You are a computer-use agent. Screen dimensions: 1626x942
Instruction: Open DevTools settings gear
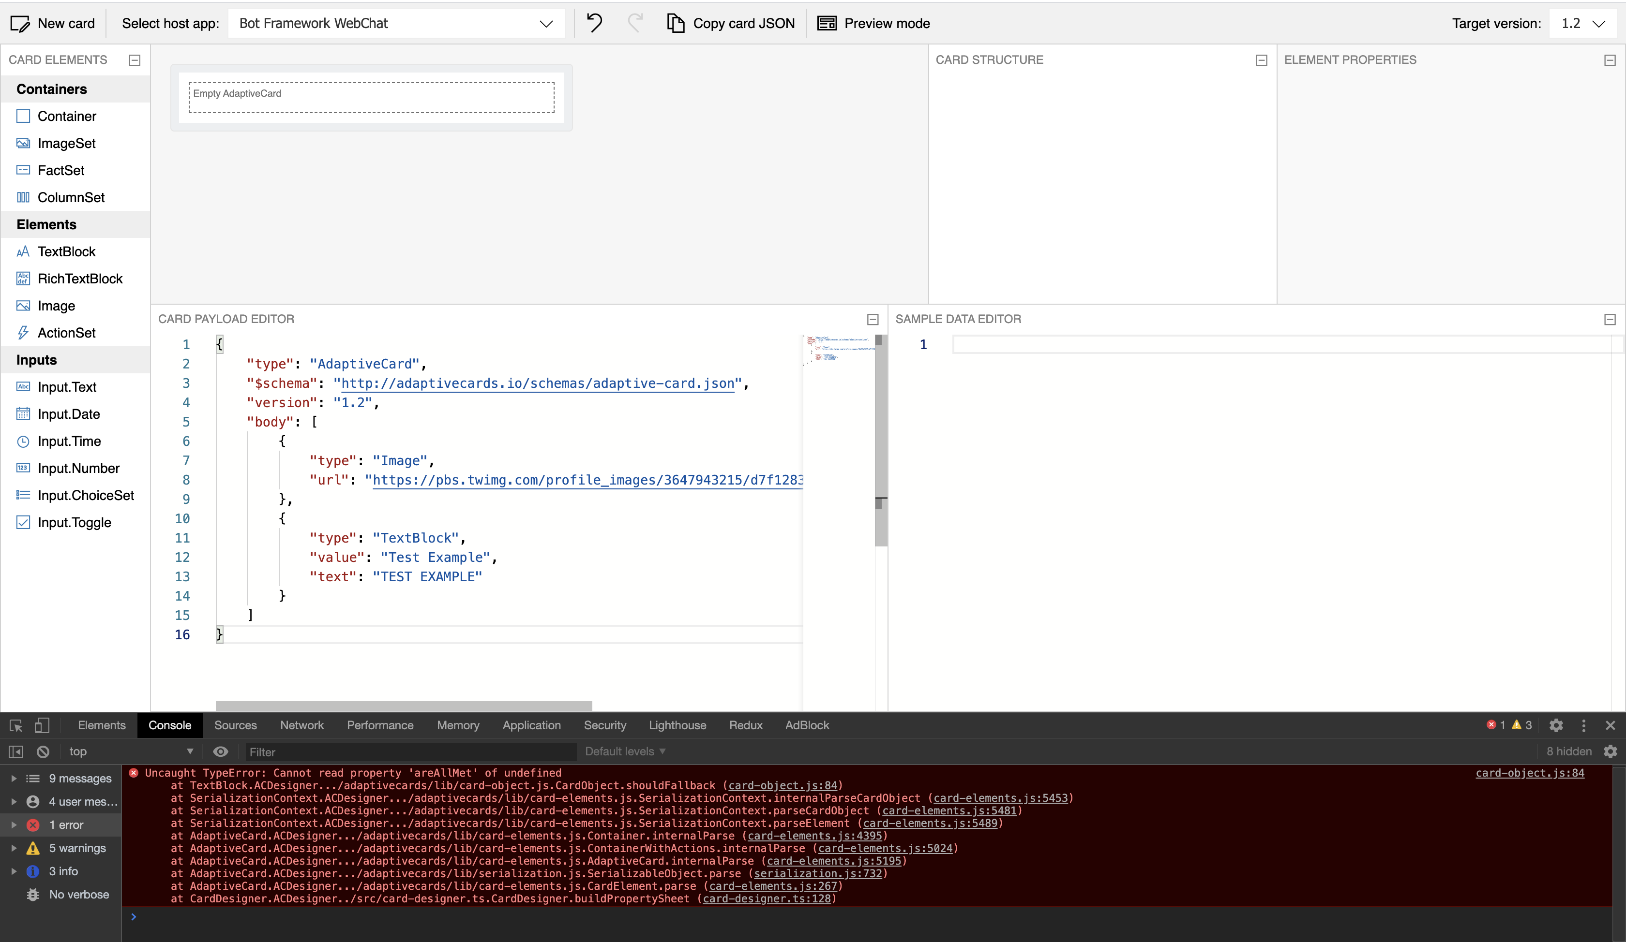pyautogui.click(x=1557, y=725)
